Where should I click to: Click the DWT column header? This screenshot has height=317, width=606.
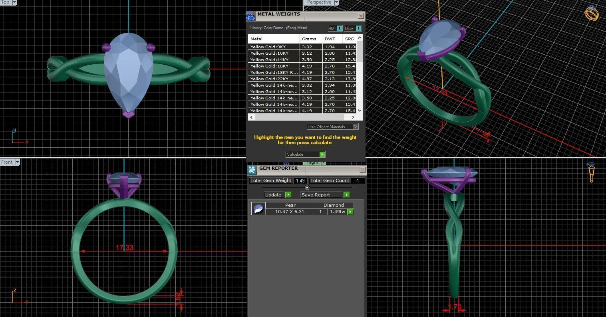pos(332,39)
